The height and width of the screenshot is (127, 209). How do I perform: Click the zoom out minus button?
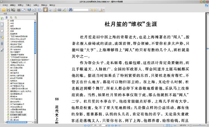pos(191,125)
